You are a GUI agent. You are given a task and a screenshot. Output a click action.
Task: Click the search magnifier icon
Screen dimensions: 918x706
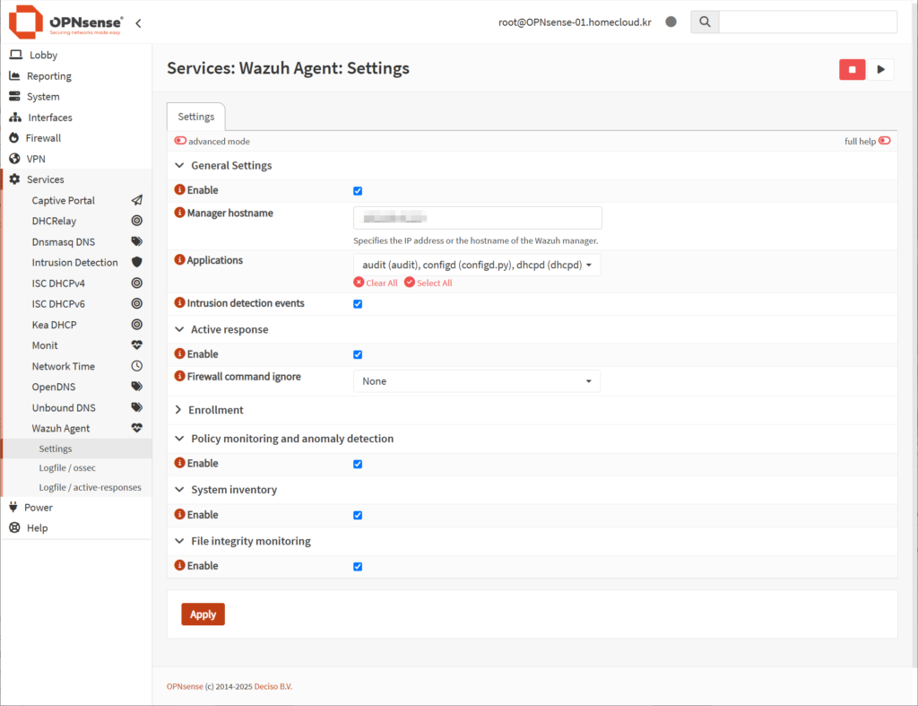point(705,22)
